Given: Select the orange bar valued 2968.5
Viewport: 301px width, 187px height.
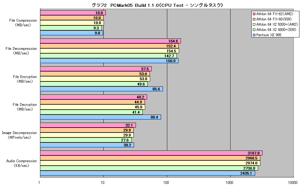Looking at the screenshot, I should pyautogui.click(x=150, y=158).
